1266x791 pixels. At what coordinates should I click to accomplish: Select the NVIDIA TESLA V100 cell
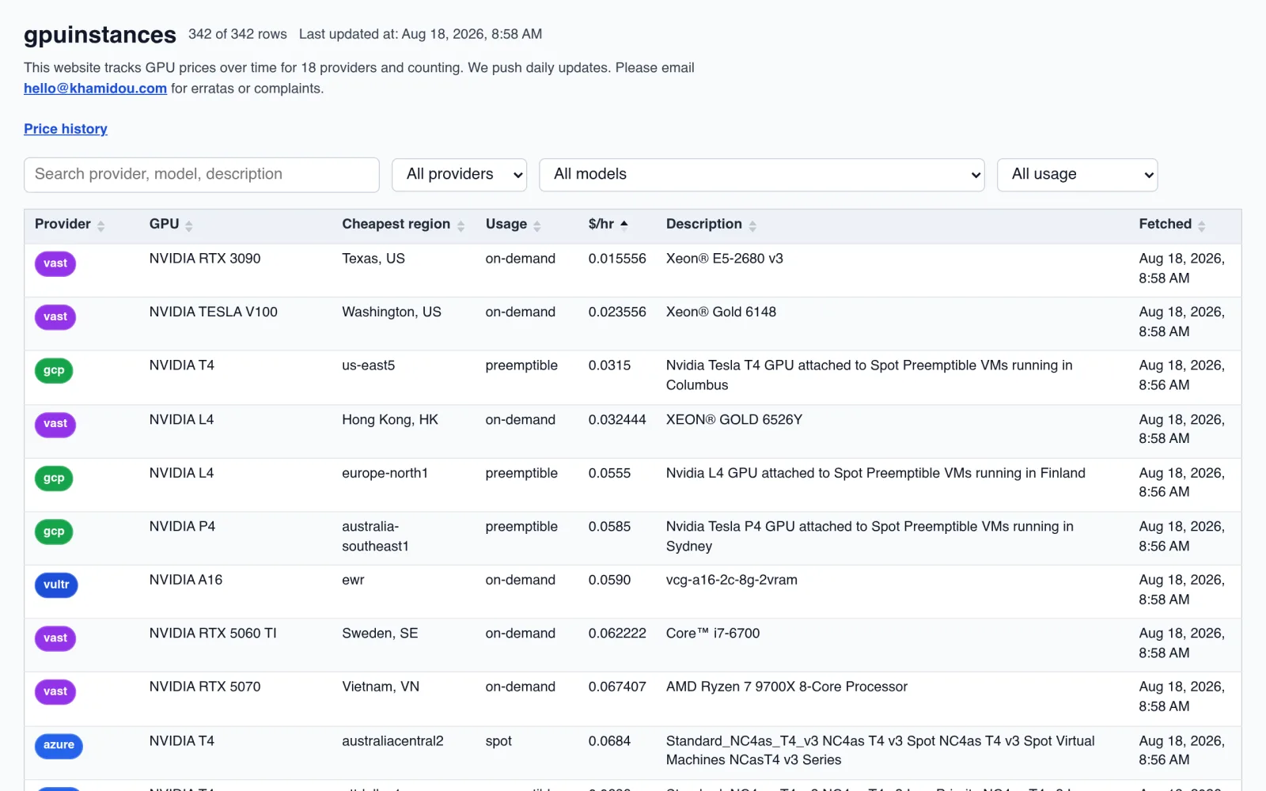pos(214,312)
